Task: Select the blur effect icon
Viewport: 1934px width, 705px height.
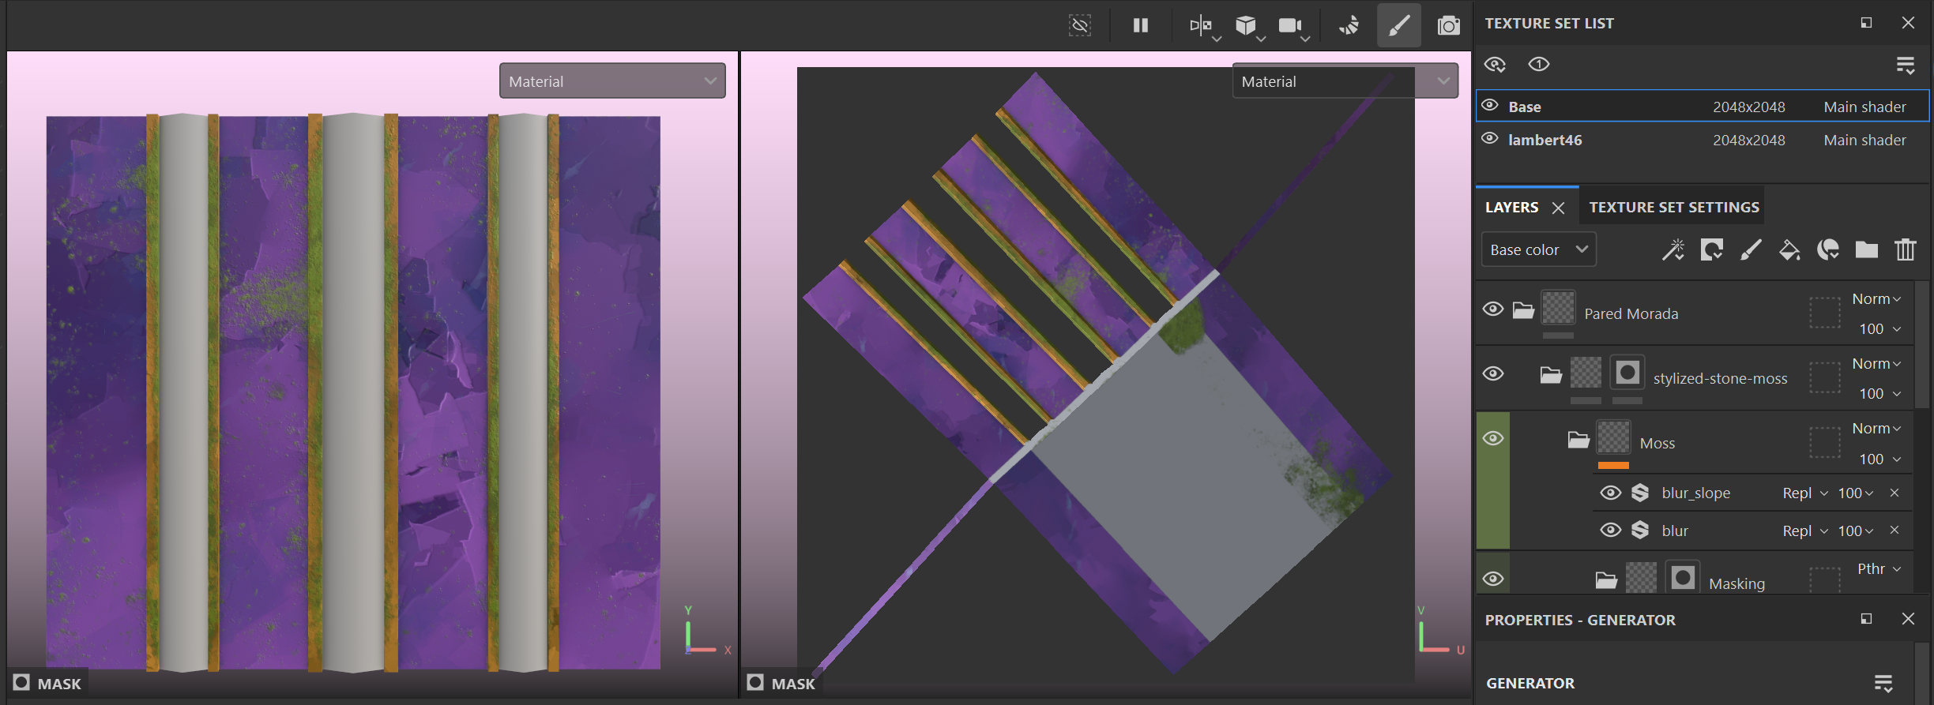Action: [x=1640, y=530]
